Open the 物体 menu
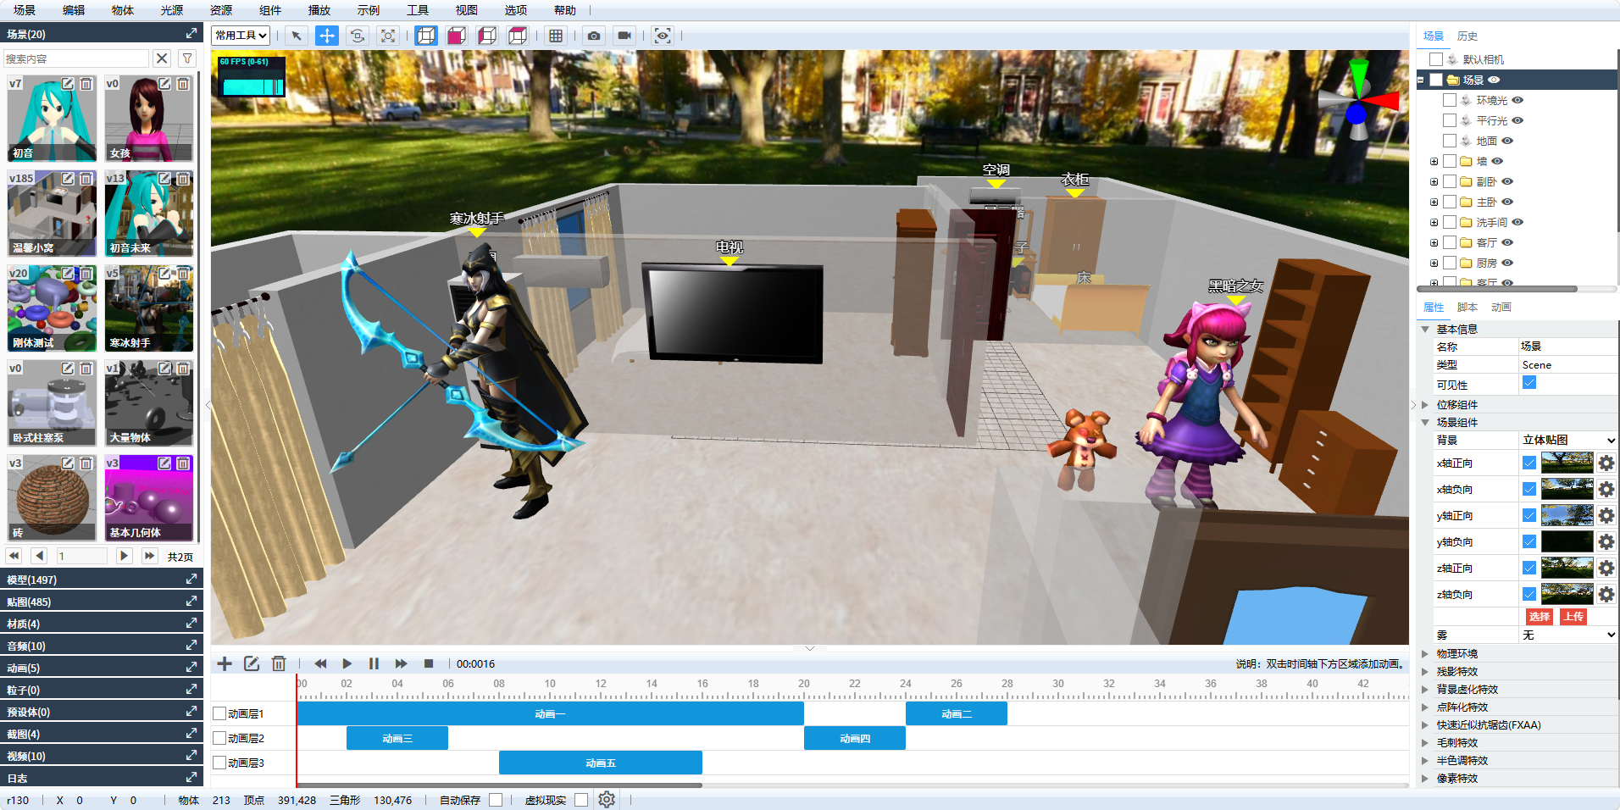This screenshot has width=1620, height=810. [123, 10]
